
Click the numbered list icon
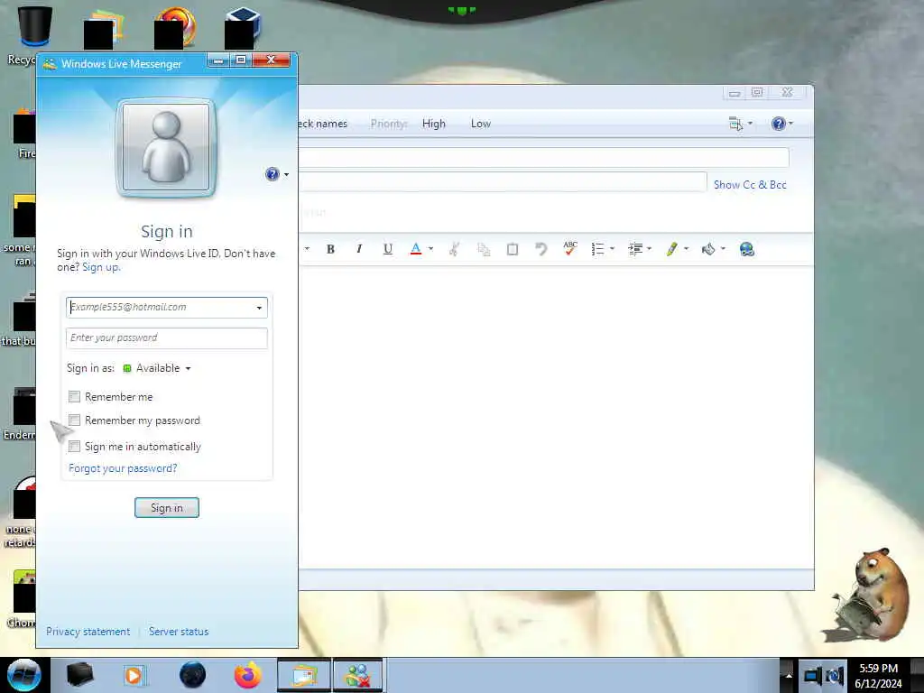597,249
